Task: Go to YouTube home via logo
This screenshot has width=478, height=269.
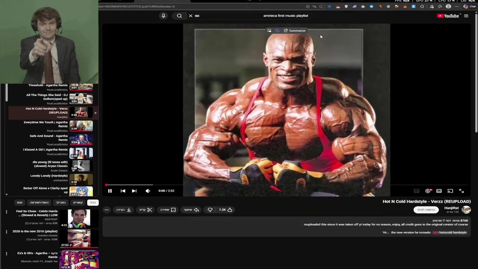Action: coord(448,16)
